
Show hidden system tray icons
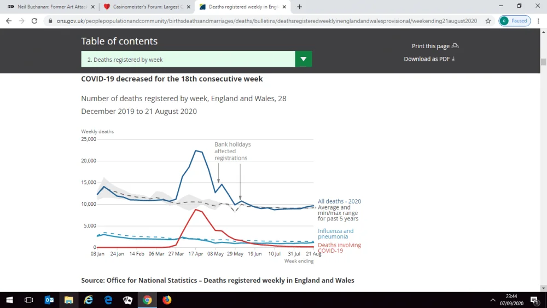point(493,300)
